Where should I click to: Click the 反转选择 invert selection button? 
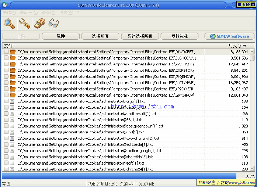tap(180, 36)
